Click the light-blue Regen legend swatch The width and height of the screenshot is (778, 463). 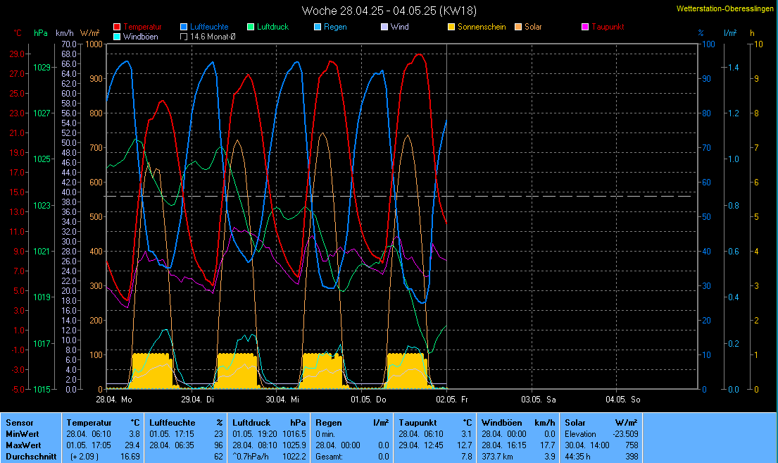point(318,27)
